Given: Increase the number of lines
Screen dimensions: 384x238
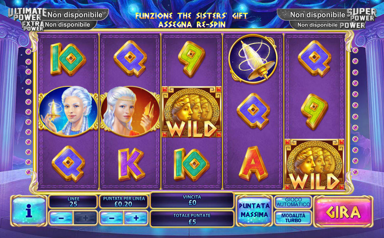Looking at the screenshot, I should pos(85,218).
